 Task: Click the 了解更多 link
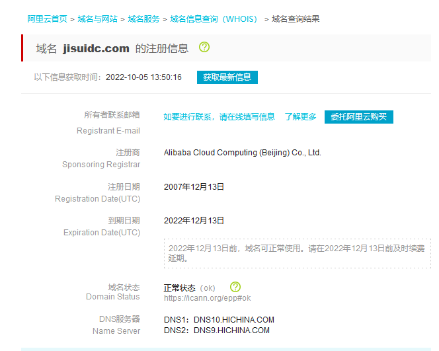tap(300, 117)
